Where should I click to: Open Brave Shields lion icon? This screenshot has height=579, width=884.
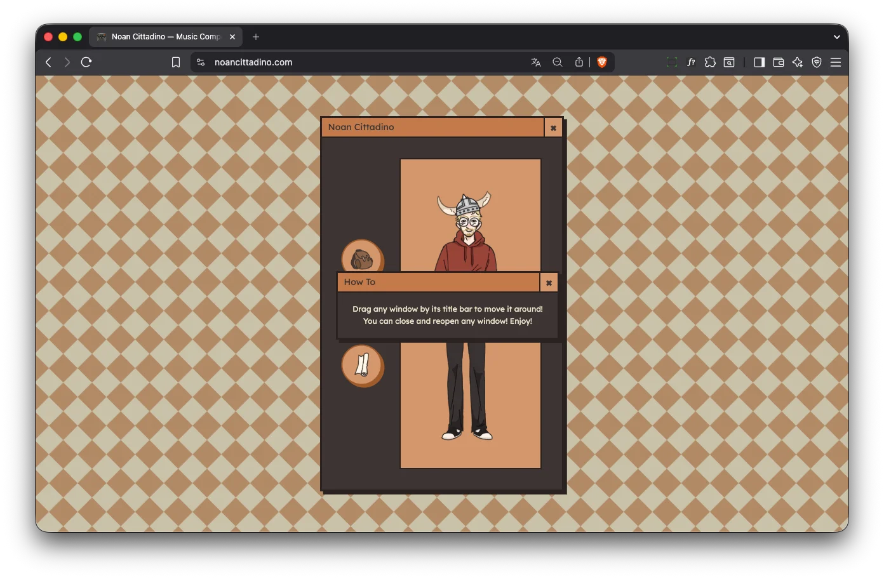602,62
